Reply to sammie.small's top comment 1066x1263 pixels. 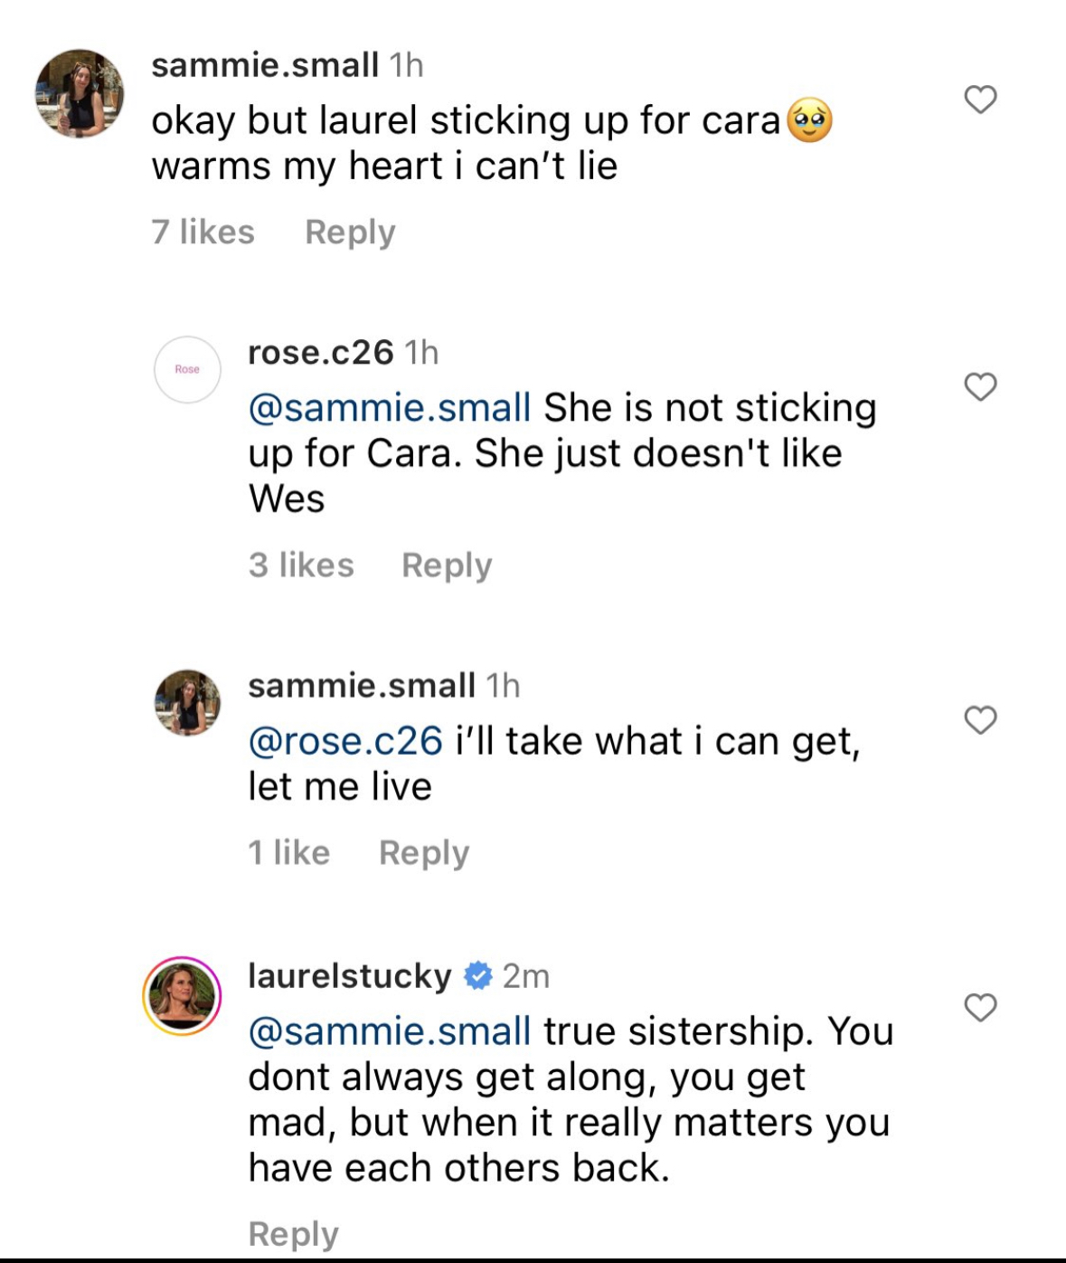tap(350, 233)
